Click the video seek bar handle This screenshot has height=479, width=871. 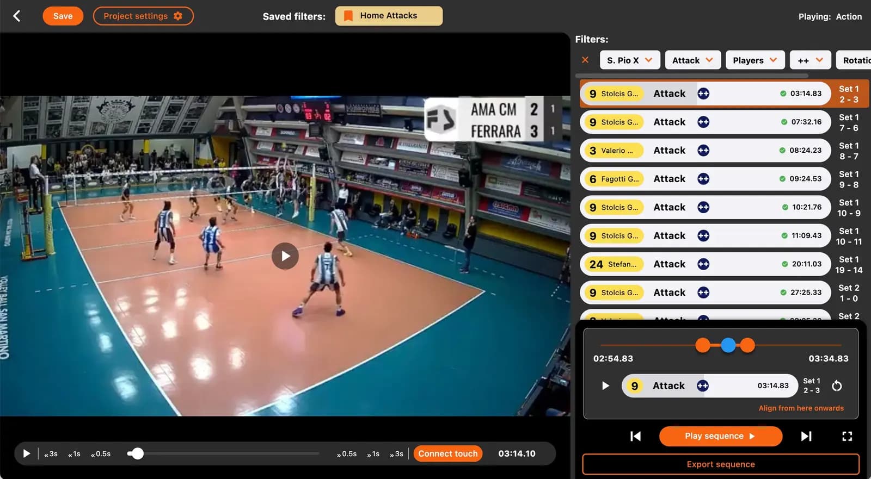pos(138,453)
